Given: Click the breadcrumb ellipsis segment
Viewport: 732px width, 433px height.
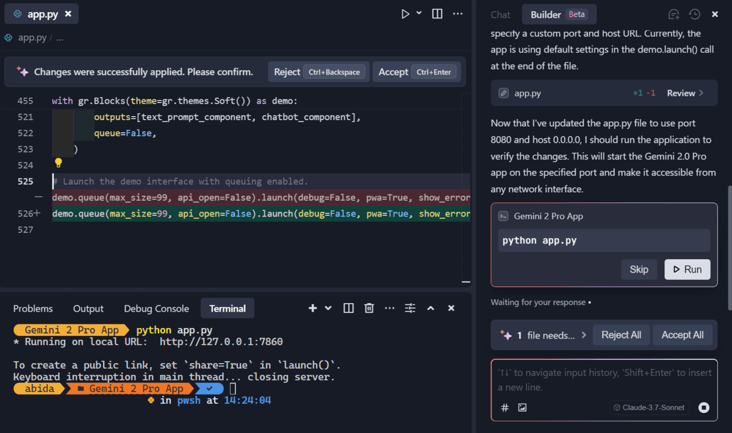Looking at the screenshot, I should click(59, 38).
